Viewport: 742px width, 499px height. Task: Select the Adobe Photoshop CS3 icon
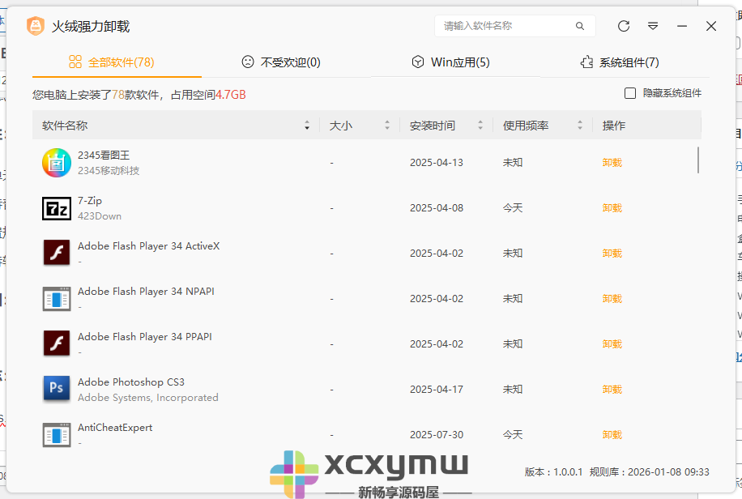pyautogui.click(x=56, y=389)
